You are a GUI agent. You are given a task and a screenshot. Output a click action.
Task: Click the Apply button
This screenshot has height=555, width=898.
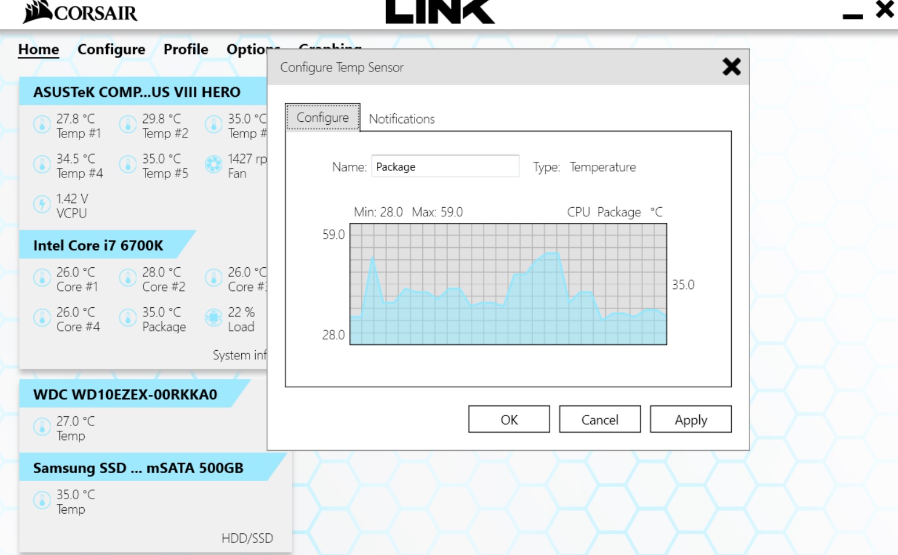click(691, 419)
